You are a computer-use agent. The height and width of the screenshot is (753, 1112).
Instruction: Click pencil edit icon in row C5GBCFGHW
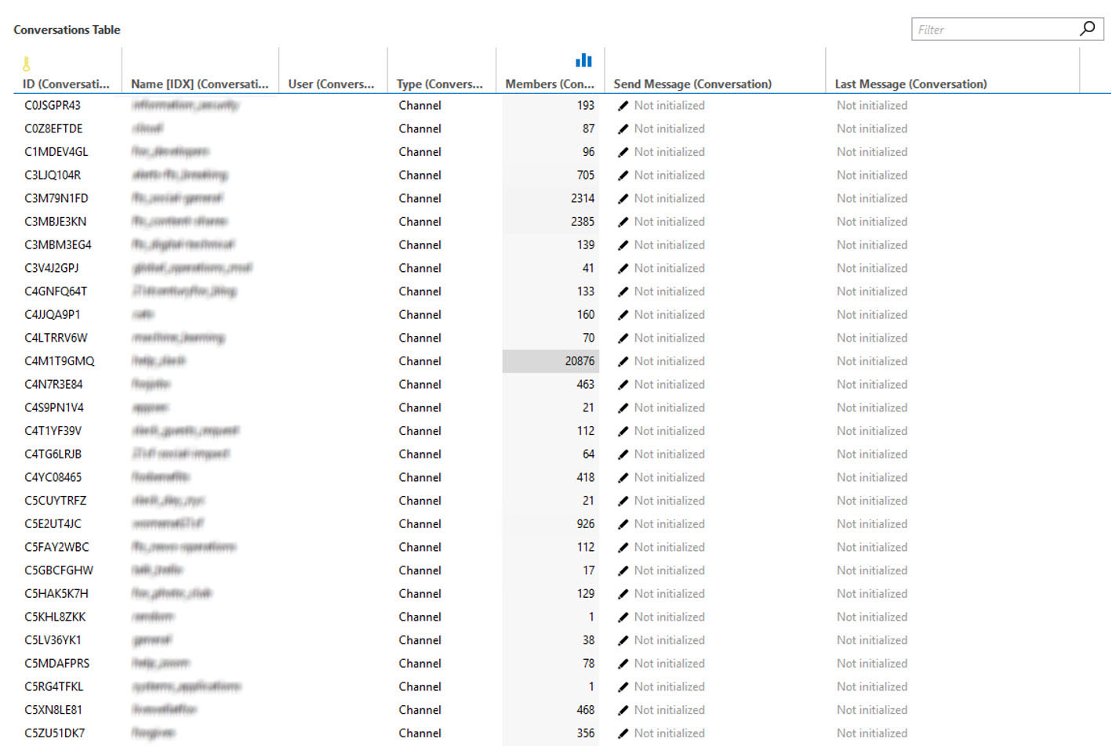tap(623, 570)
